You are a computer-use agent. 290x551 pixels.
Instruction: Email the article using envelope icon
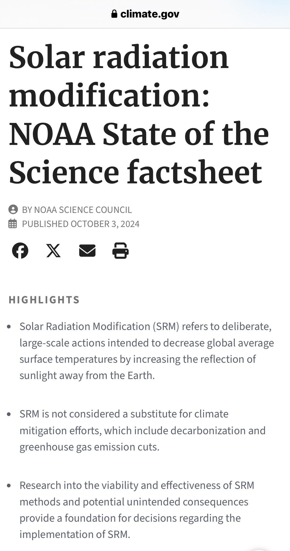(x=87, y=250)
